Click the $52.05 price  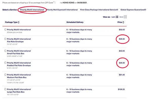[122, 30]
